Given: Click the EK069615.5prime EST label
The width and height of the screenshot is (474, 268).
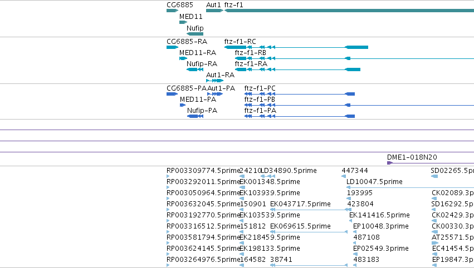Looking at the screenshot, I should [300, 226].
